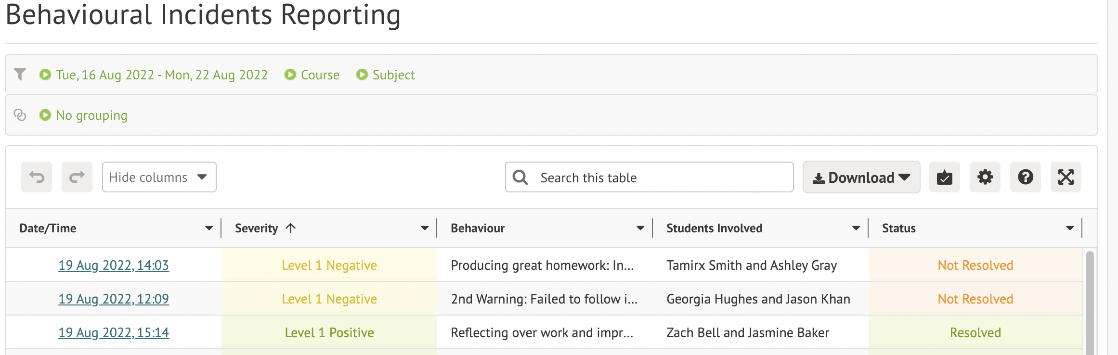The width and height of the screenshot is (1118, 355).
Task: Click the redo arrow button
Action: pyautogui.click(x=77, y=177)
